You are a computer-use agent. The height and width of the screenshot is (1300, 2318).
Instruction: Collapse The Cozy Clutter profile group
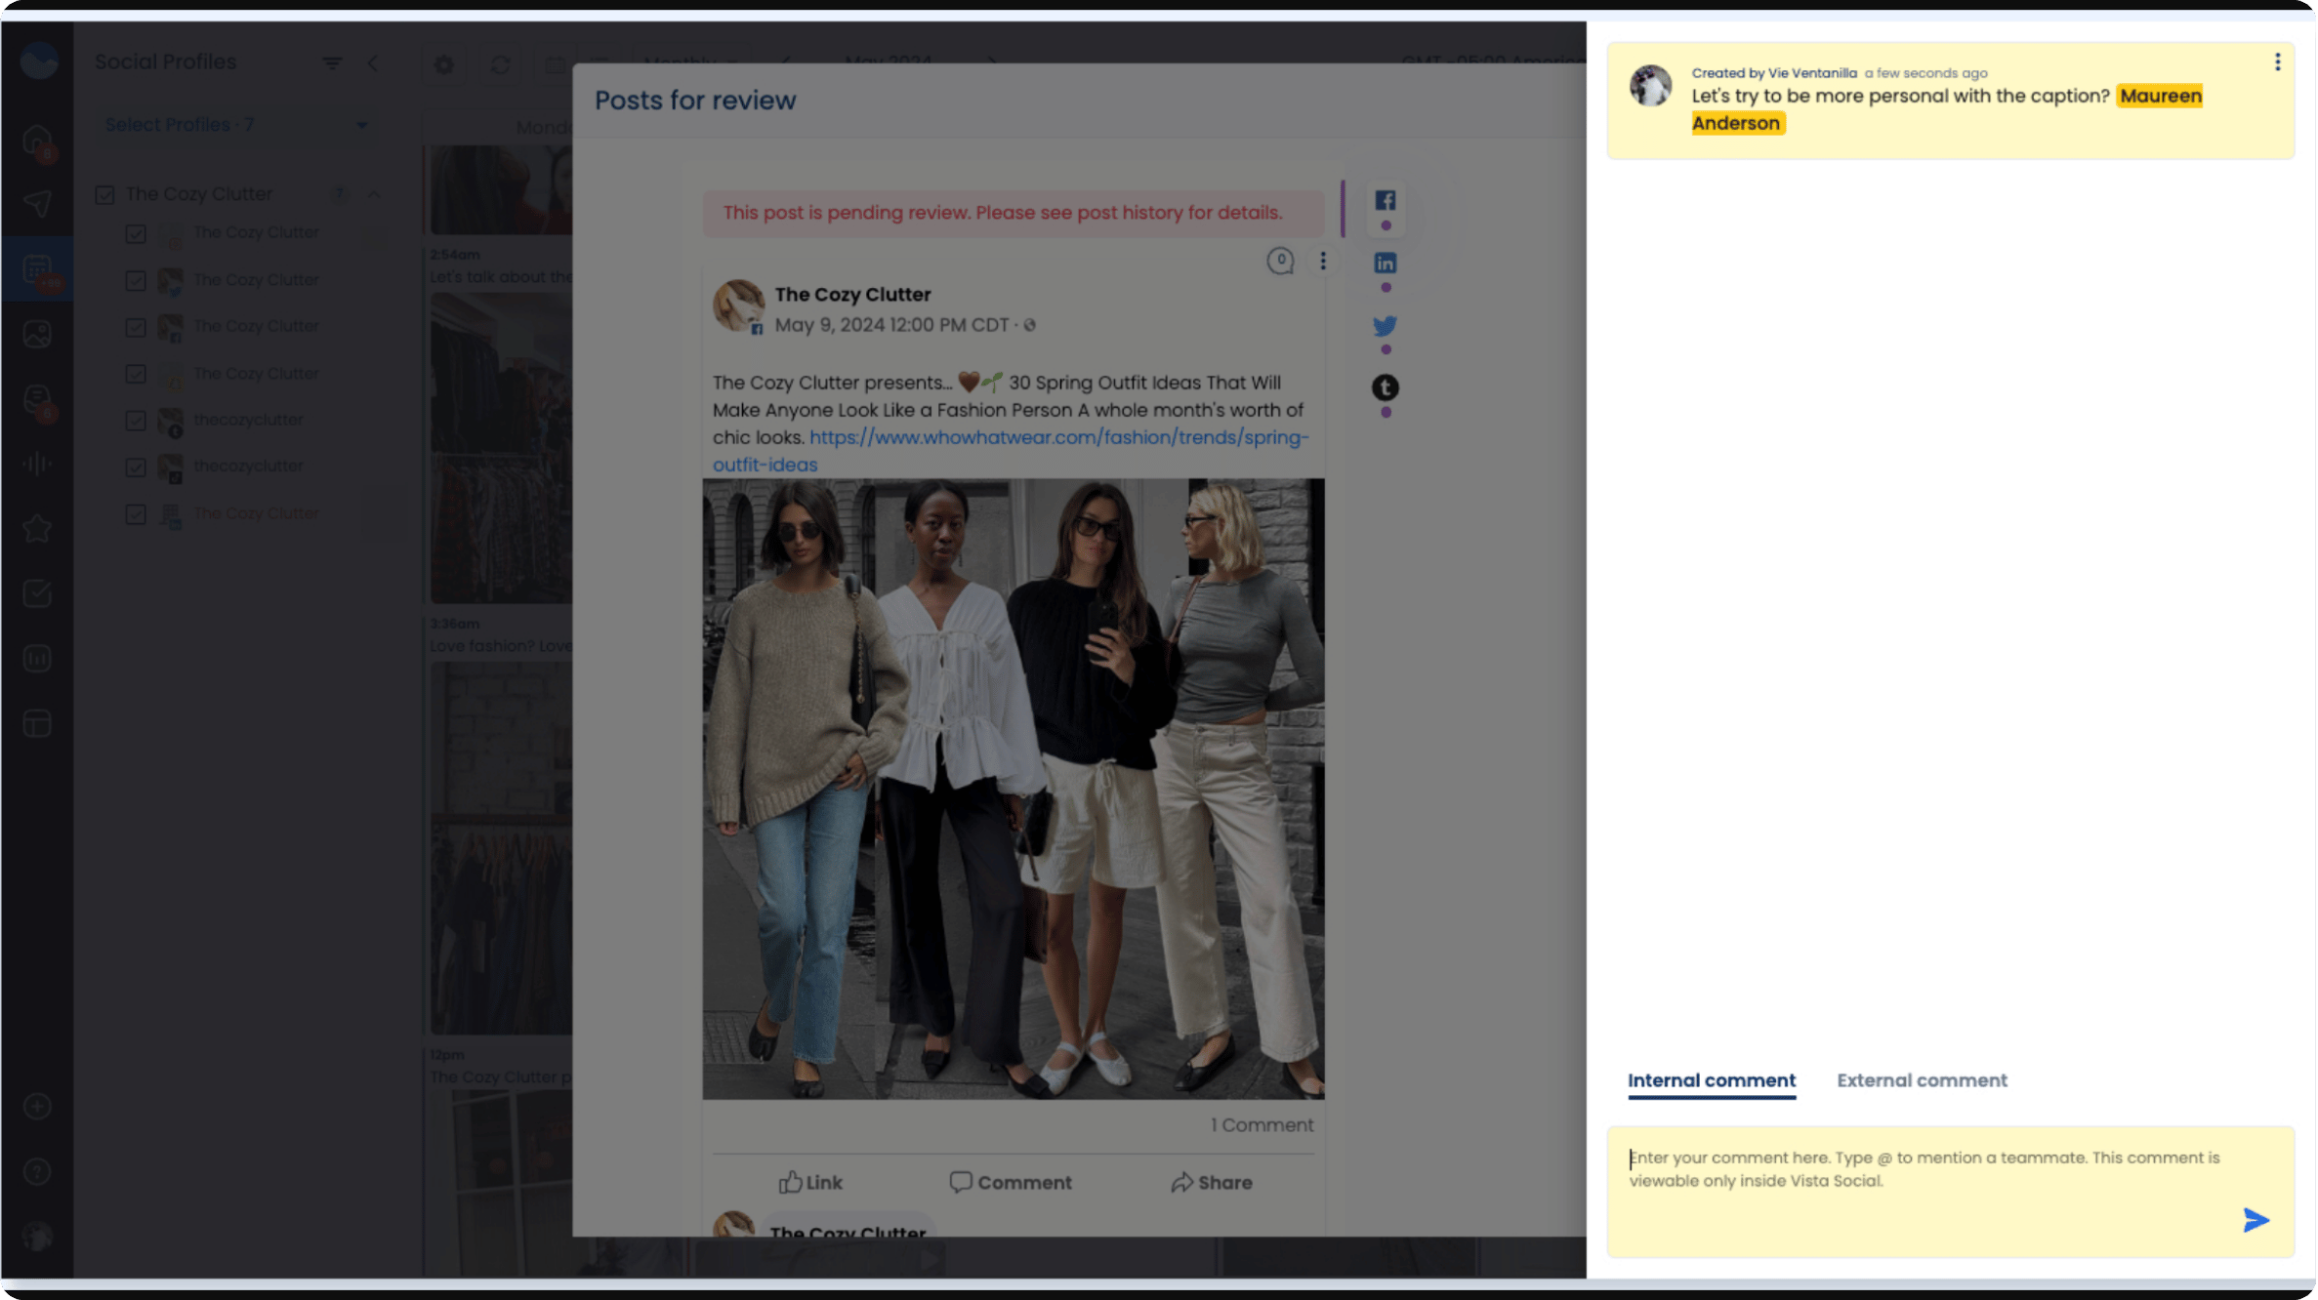point(374,193)
